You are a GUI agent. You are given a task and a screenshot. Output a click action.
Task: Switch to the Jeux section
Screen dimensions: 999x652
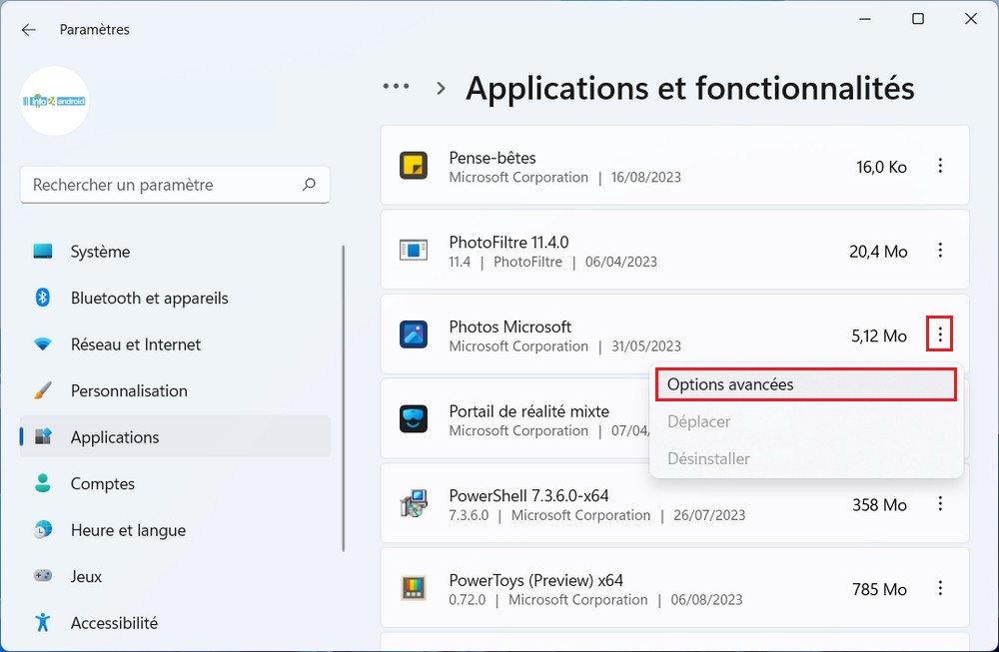point(175,577)
